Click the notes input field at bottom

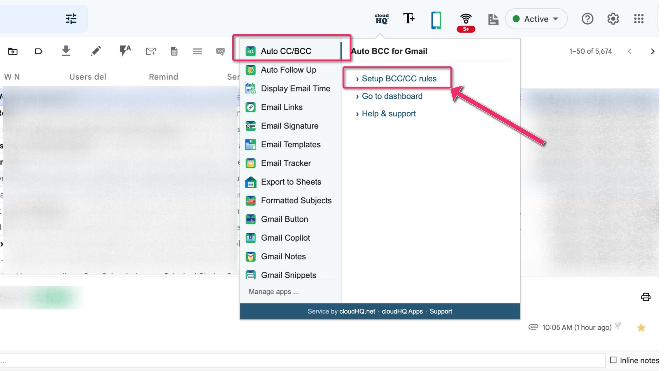pyautogui.click(x=303, y=360)
